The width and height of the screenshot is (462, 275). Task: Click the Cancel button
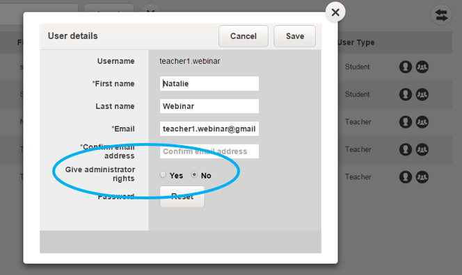[x=244, y=36]
